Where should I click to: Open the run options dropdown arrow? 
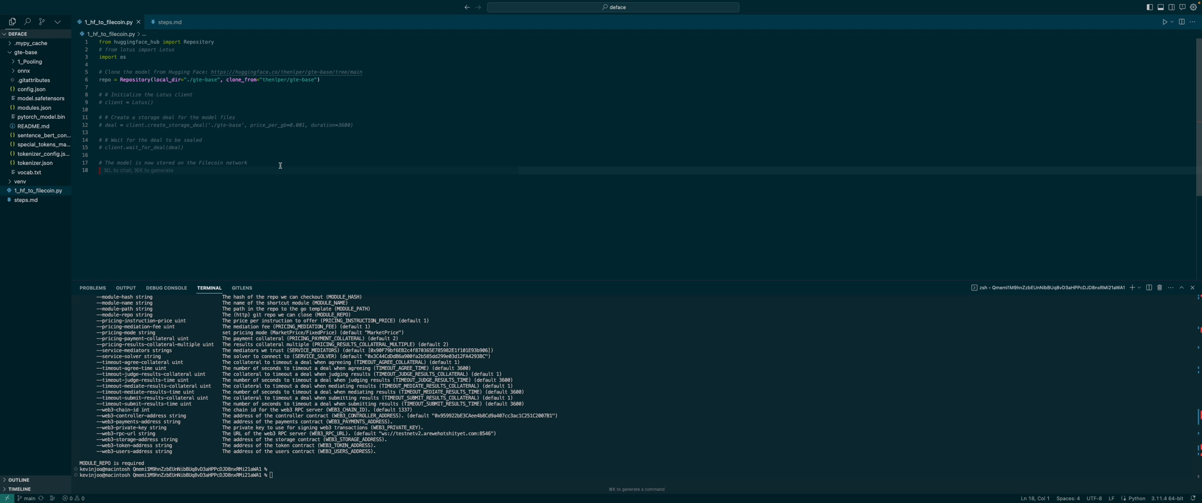[x=1171, y=22]
